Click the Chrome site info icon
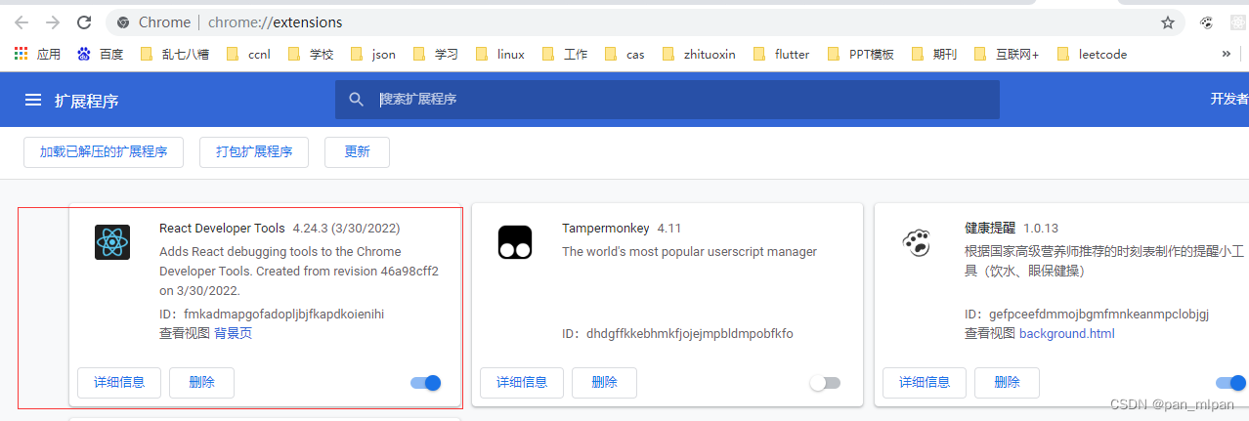Viewport: 1249px width, 421px height. click(122, 21)
